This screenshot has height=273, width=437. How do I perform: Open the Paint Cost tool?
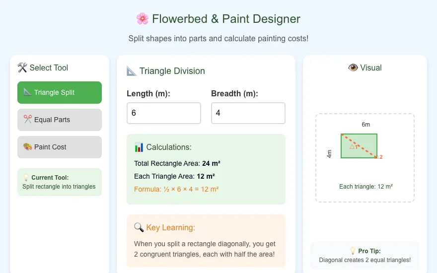pyautogui.click(x=60, y=147)
